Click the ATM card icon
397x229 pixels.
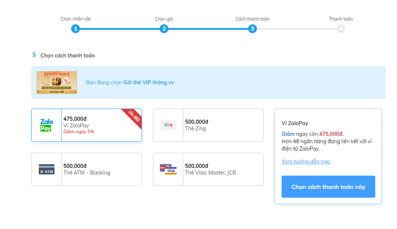46,169
